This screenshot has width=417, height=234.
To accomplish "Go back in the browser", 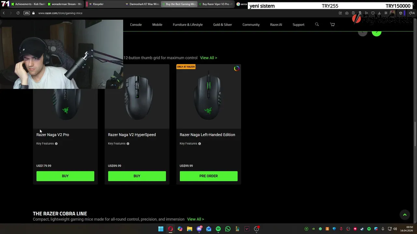I will (x=4, y=13).
